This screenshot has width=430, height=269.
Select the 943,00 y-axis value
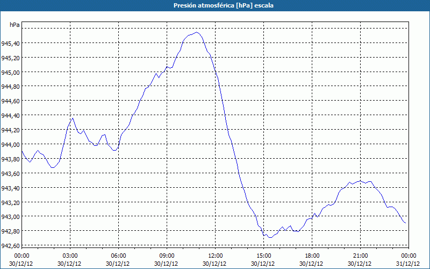(x=10, y=217)
